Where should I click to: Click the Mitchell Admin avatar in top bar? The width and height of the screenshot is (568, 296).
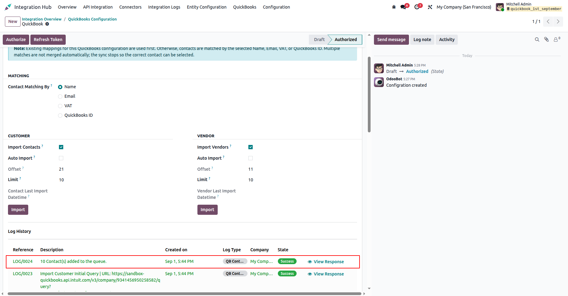pos(500,7)
